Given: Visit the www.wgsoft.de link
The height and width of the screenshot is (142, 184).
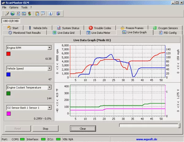Looking at the screenshot, I should (147, 139).
